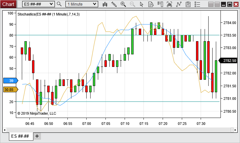Add a new tab with plus button
The image size is (240, 143).
[x=37, y=136]
